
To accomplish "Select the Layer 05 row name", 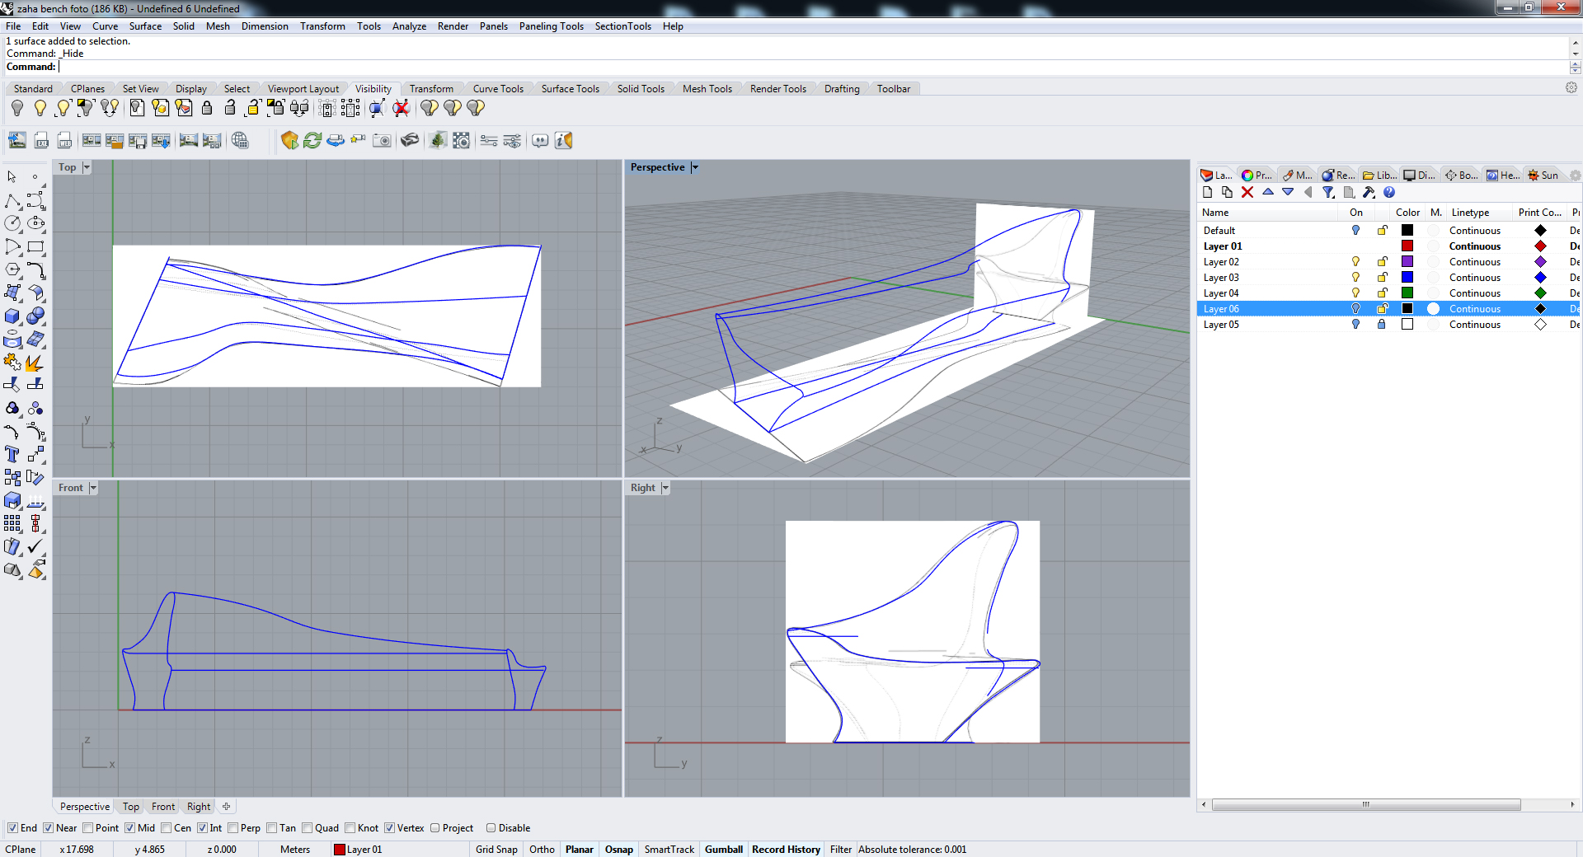I will pyautogui.click(x=1221, y=325).
